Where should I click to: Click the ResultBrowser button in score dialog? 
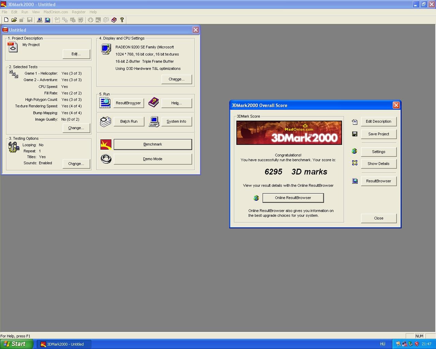pyautogui.click(x=378, y=181)
